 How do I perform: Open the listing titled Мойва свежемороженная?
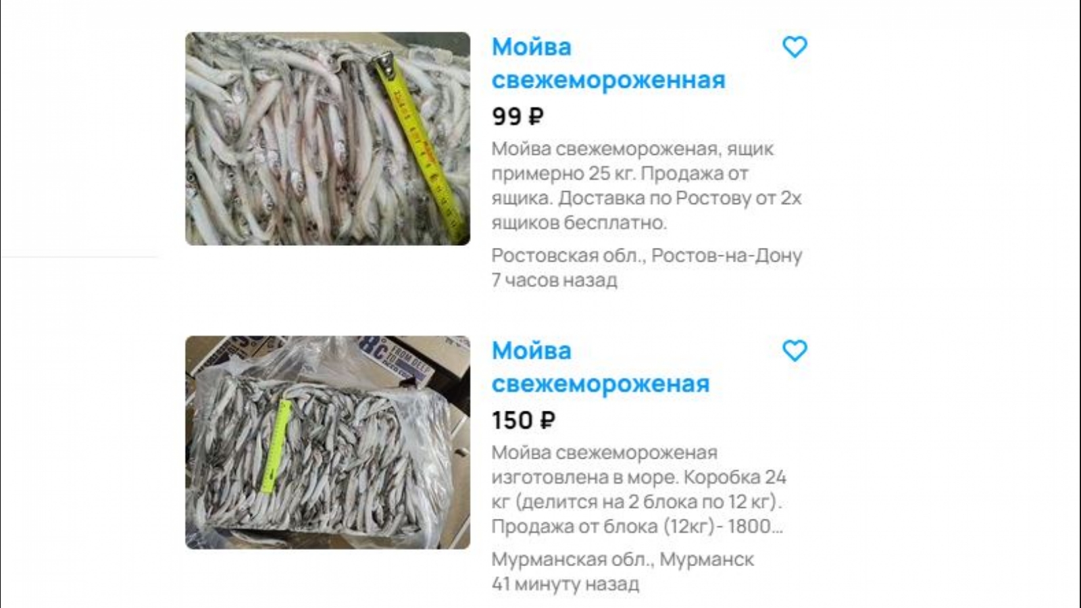click(x=608, y=64)
